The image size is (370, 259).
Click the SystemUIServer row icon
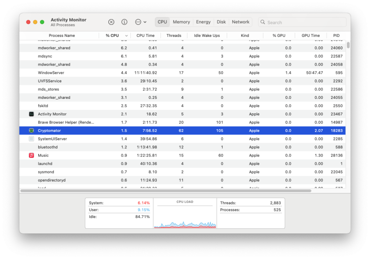click(x=31, y=139)
